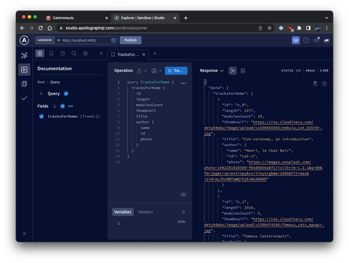Open the Schema graph icon in sidebar
The width and height of the screenshot is (349, 263).
pyautogui.click(x=24, y=55)
